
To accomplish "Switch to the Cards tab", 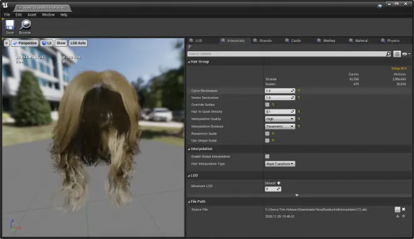I will 295,41.
